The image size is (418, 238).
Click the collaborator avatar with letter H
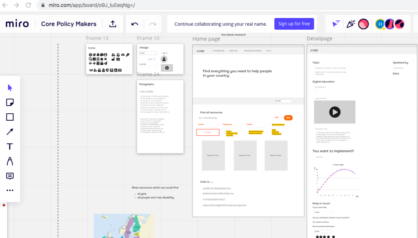(x=380, y=24)
